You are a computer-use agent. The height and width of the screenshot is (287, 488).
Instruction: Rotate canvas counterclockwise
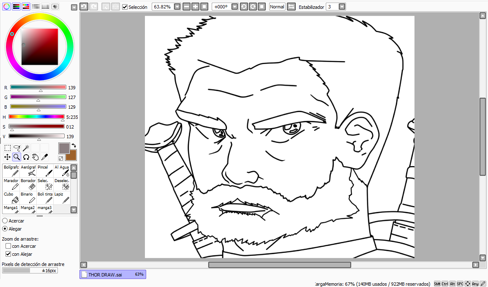click(x=244, y=6)
